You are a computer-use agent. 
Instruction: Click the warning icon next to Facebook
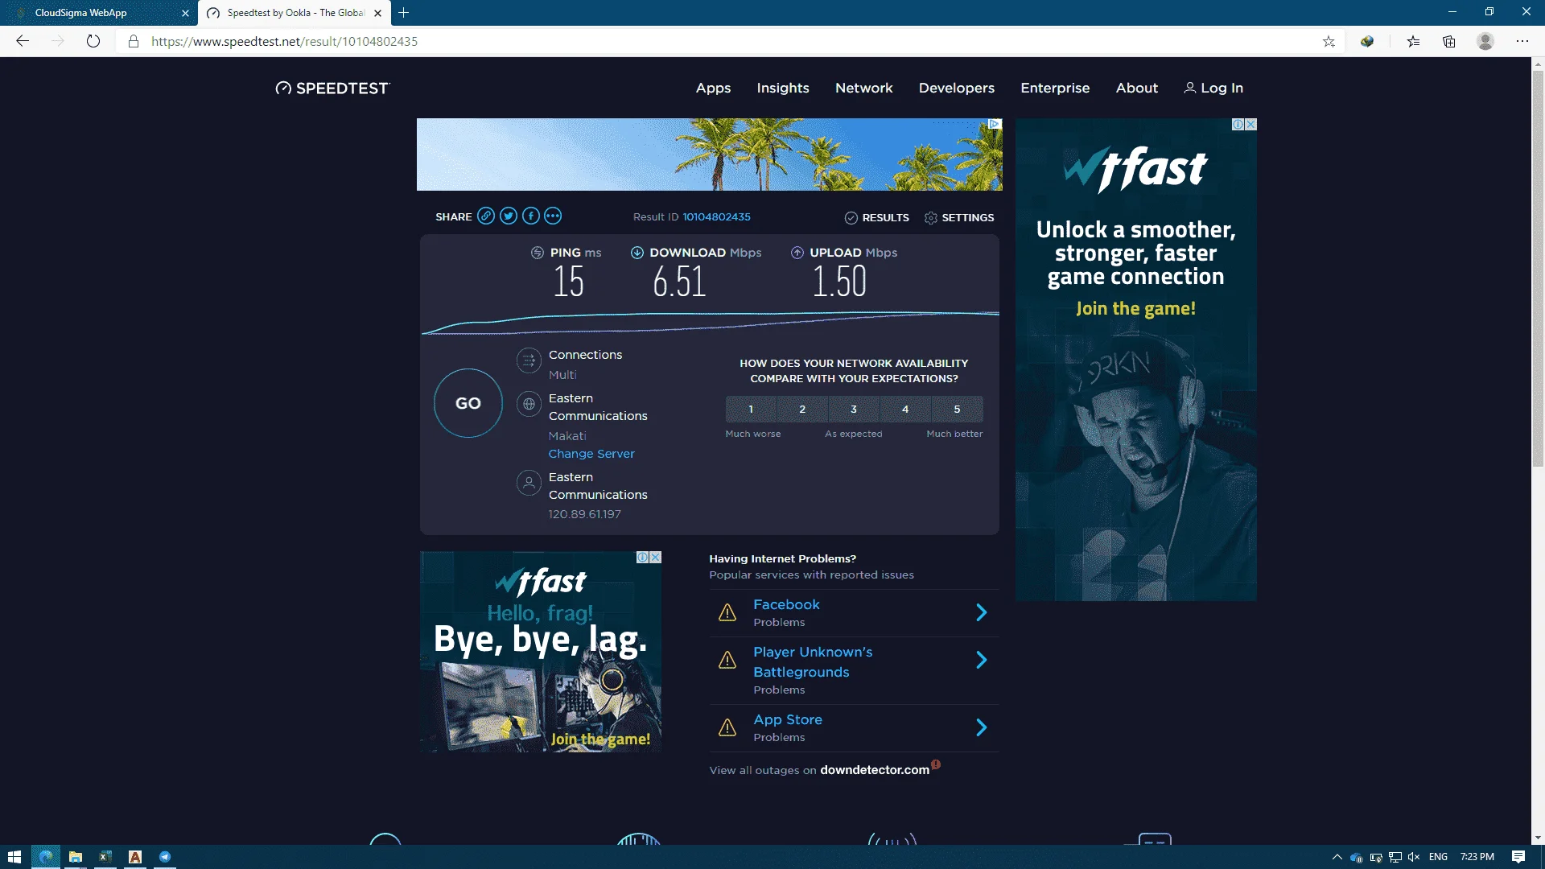[x=727, y=613]
